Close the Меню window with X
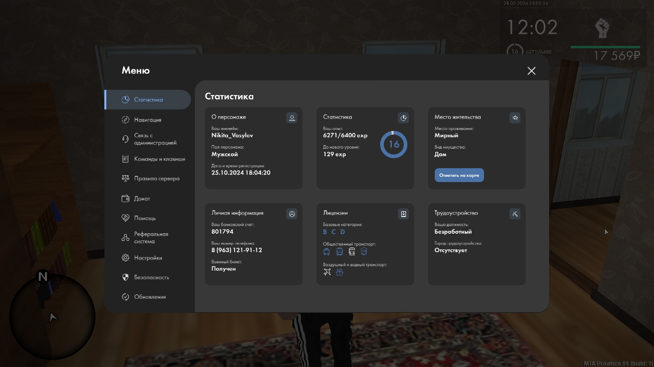 [531, 71]
